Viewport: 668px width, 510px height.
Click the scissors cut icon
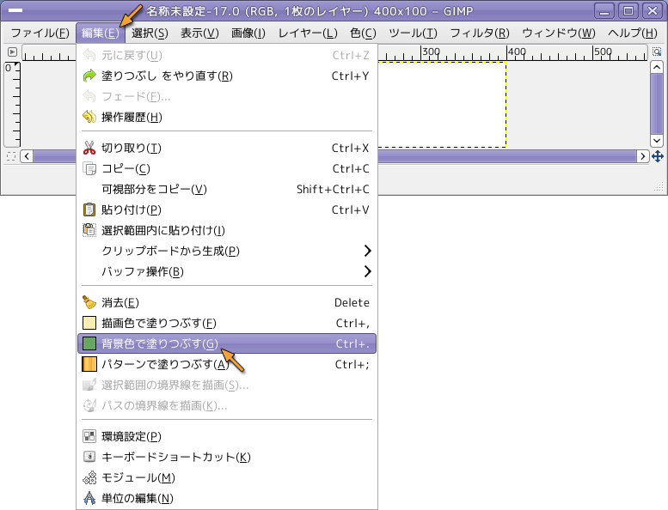click(x=89, y=148)
